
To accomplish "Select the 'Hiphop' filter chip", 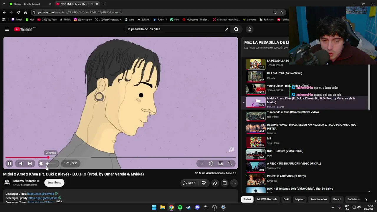I will pyautogui.click(x=300, y=199).
